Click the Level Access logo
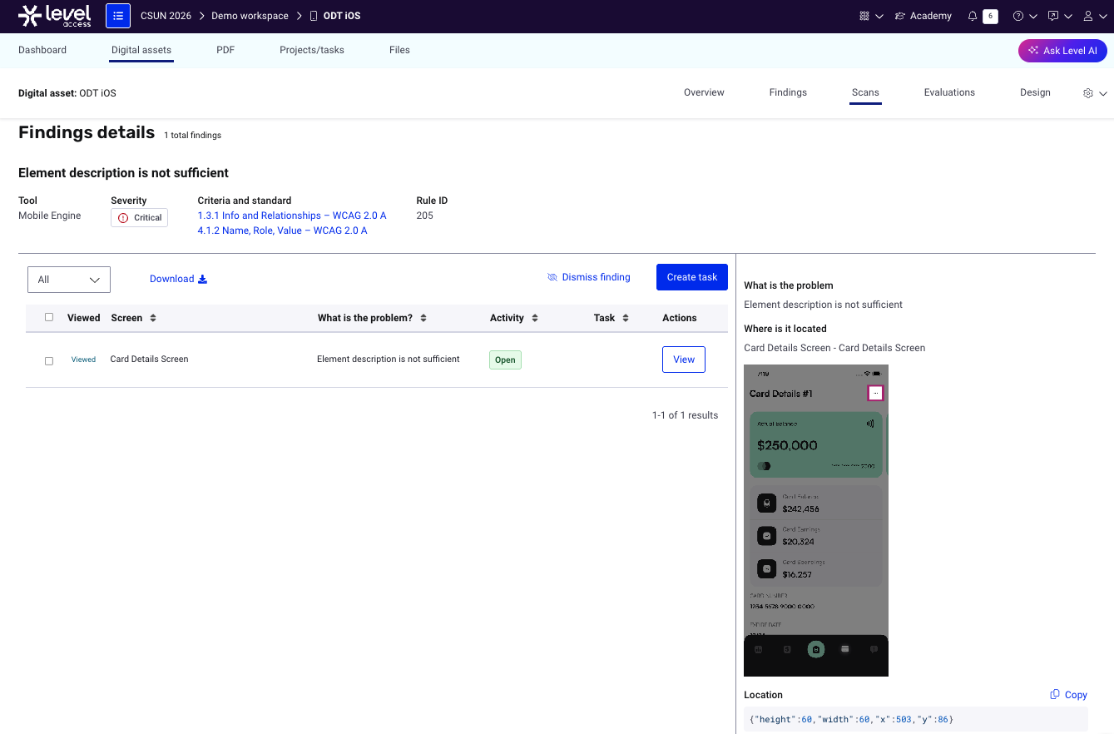The width and height of the screenshot is (1114, 734). [x=55, y=16]
